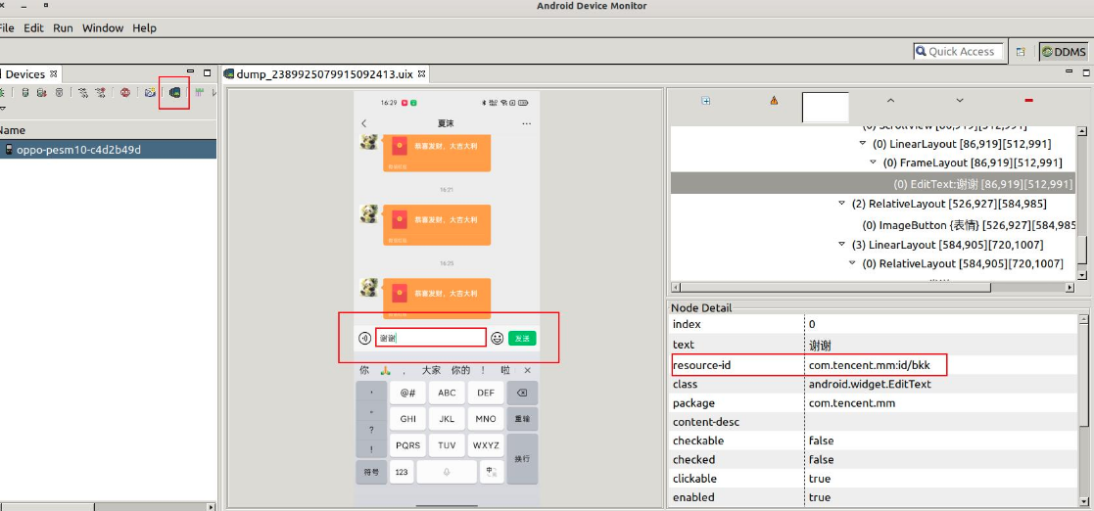The image size is (1094, 511).
Task: Click the Stop Process red icon
Action: coord(125,93)
